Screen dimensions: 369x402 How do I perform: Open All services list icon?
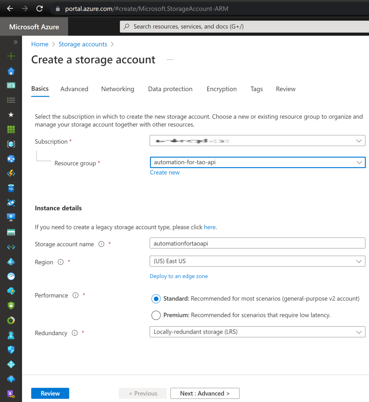(11, 100)
